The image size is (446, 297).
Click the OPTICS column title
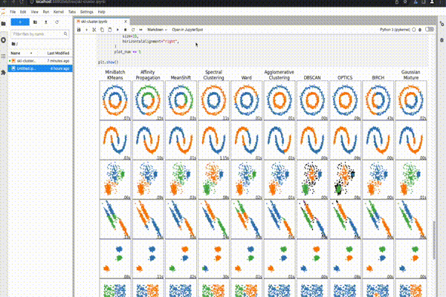click(345, 77)
